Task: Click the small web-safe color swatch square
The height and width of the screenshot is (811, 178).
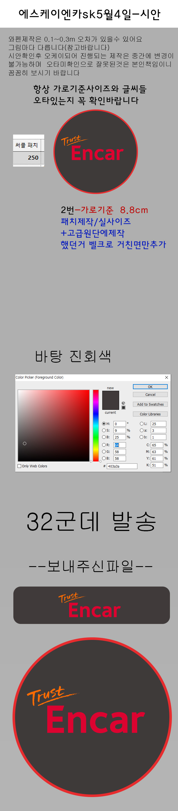Action: 123,408
